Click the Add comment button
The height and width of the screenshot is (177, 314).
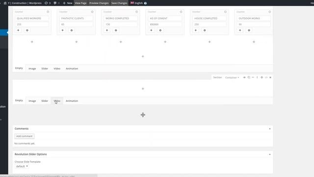click(24, 136)
